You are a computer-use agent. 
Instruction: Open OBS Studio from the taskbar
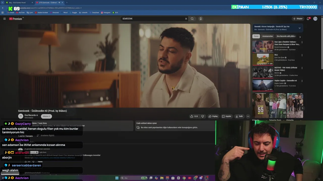(x=206, y=178)
